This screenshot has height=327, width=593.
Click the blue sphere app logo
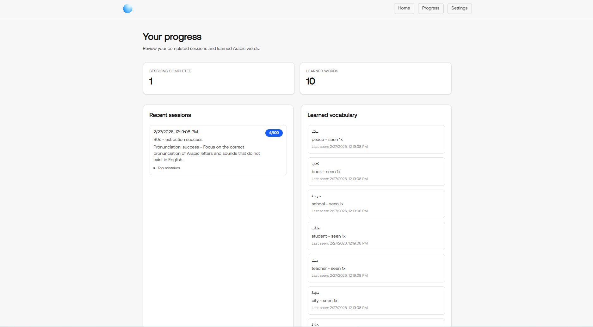[x=128, y=9]
